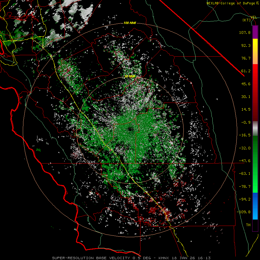Screen dimensions: 260x260
Task: Click the 107.8 velocity scale value
Action: click(x=245, y=32)
